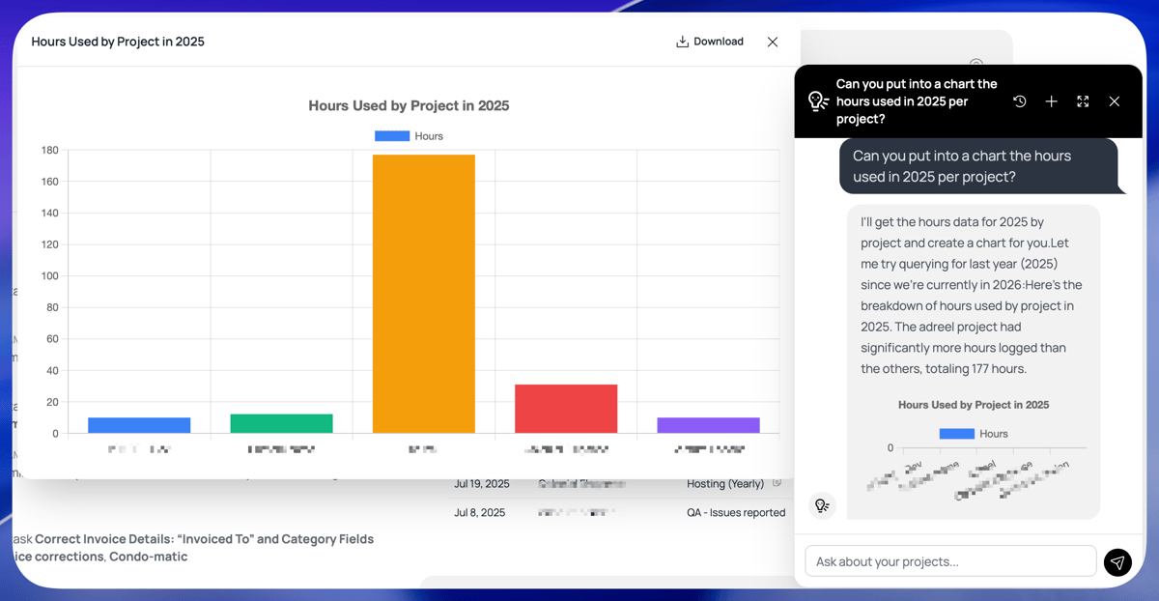Click the lightbulb avatar beside assistant reply
The height and width of the screenshot is (601, 1159).
click(822, 505)
